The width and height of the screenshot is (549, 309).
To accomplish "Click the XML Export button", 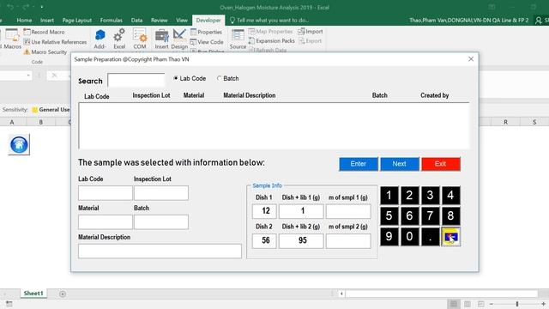I will point(311,41).
